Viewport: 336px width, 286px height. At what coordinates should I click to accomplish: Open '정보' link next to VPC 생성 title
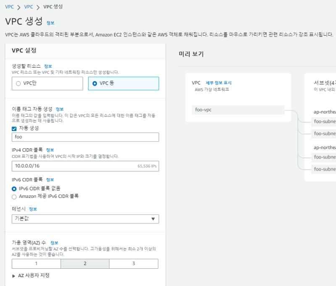click(50, 23)
